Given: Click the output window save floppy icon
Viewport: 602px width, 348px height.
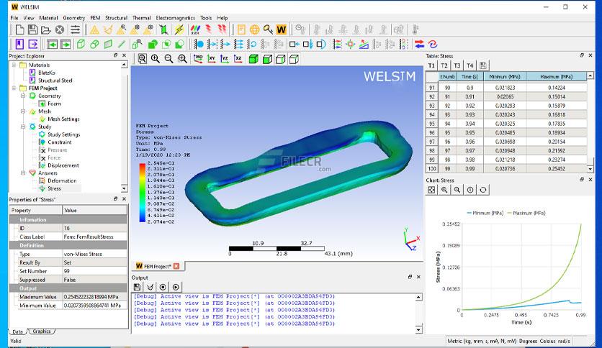Looking at the screenshot, I should [x=137, y=287].
